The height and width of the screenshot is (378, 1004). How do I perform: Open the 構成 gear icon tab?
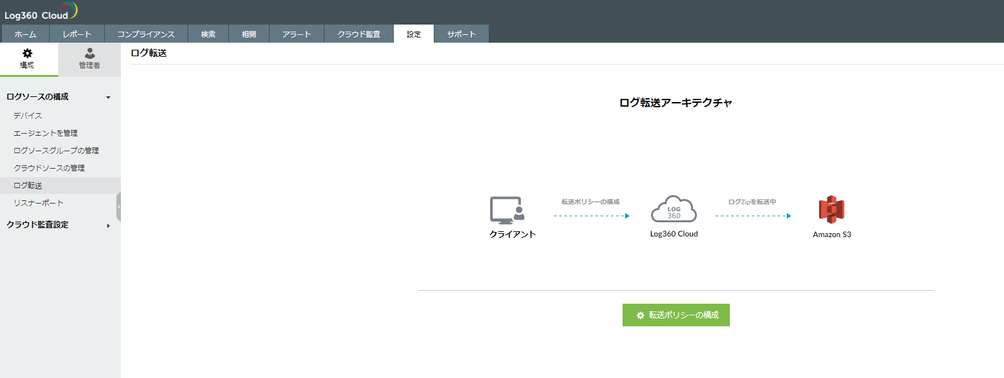tap(27, 59)
